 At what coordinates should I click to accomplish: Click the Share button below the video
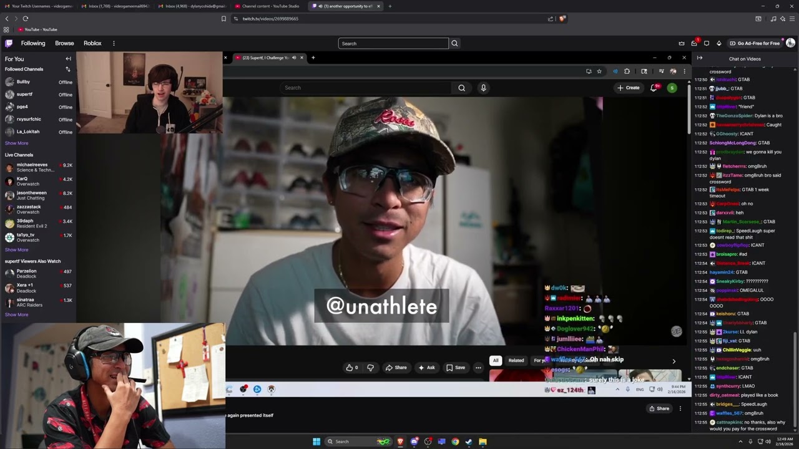pos(659,408)
